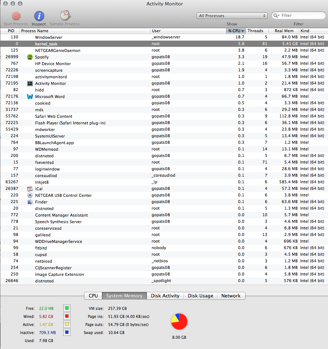Image resolution: width=328 pixels, height=349 pixels.
Task: Select the mds process row
Action: coord(164,109)
